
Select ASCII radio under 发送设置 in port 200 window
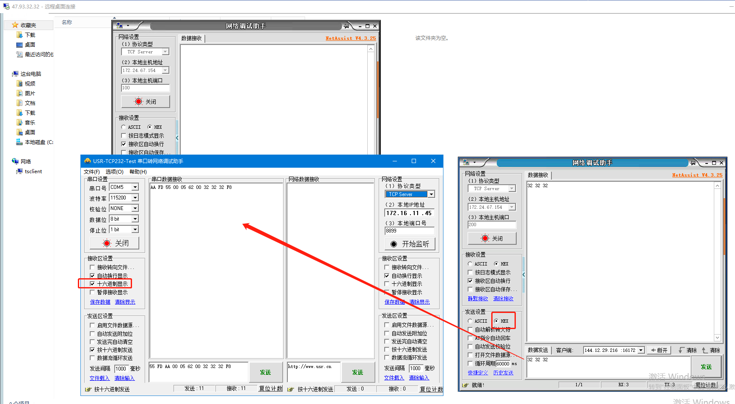(470, 321)
